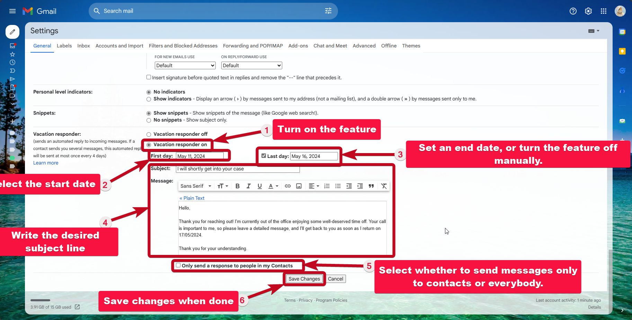Select Vacation responder off

[149, 134]
